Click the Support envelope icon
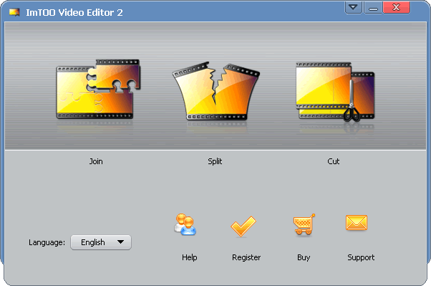This screenshot has width=431, height=286. pos(357,223)
